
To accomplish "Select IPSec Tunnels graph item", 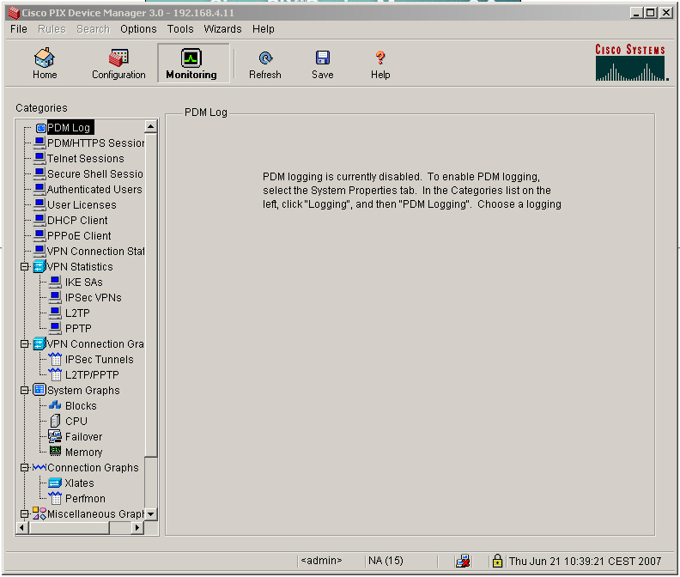I will 99,360.
